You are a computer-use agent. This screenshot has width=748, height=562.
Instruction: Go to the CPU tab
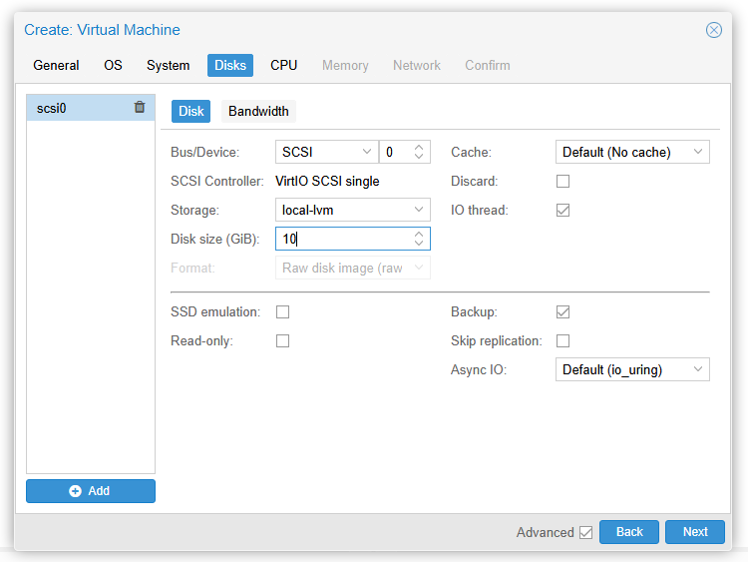[283, 66]
